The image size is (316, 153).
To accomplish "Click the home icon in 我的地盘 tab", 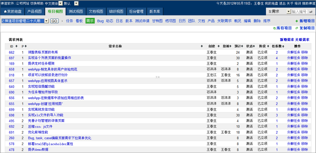I will point(5,12).
